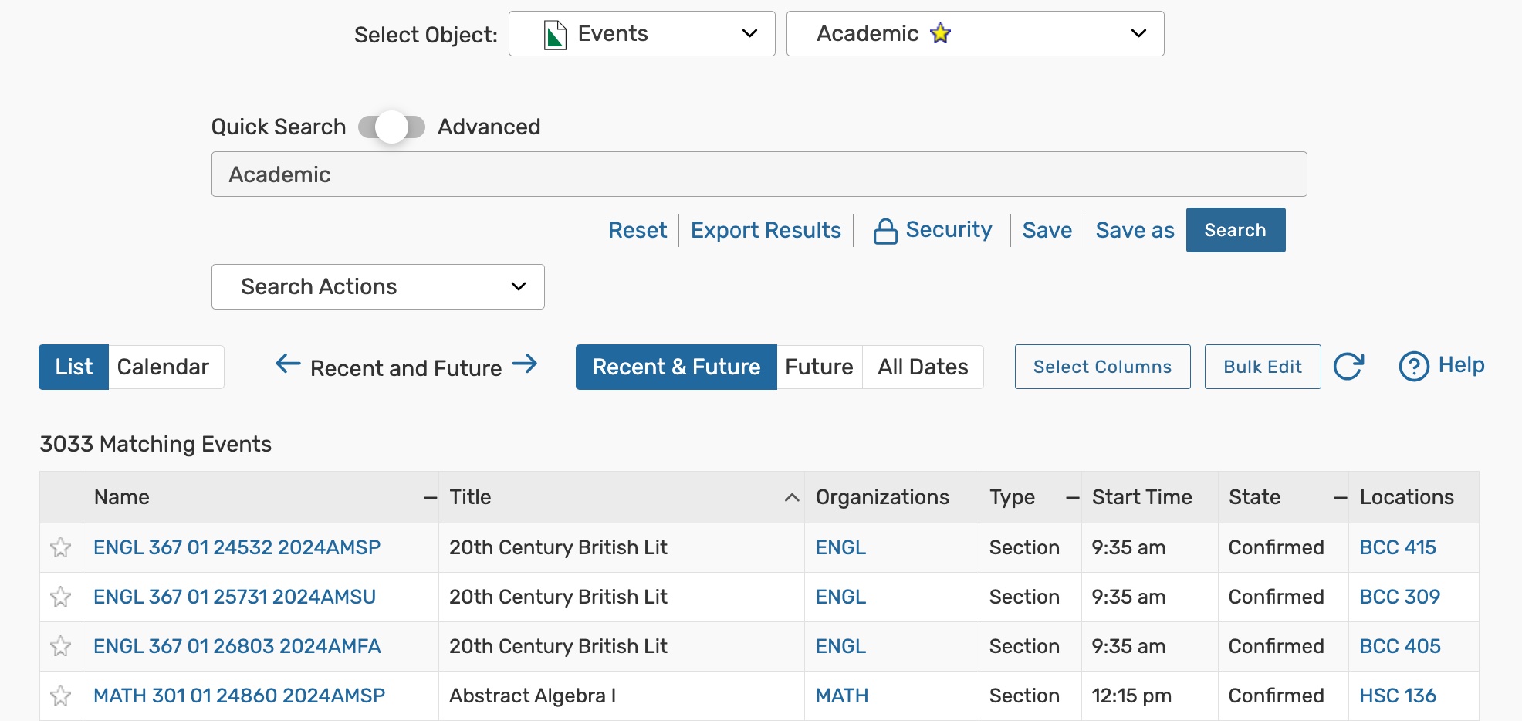This screenshot has width=1522, height=721.
Task: Click the refresh results icon
Action: click(1348, 367)
